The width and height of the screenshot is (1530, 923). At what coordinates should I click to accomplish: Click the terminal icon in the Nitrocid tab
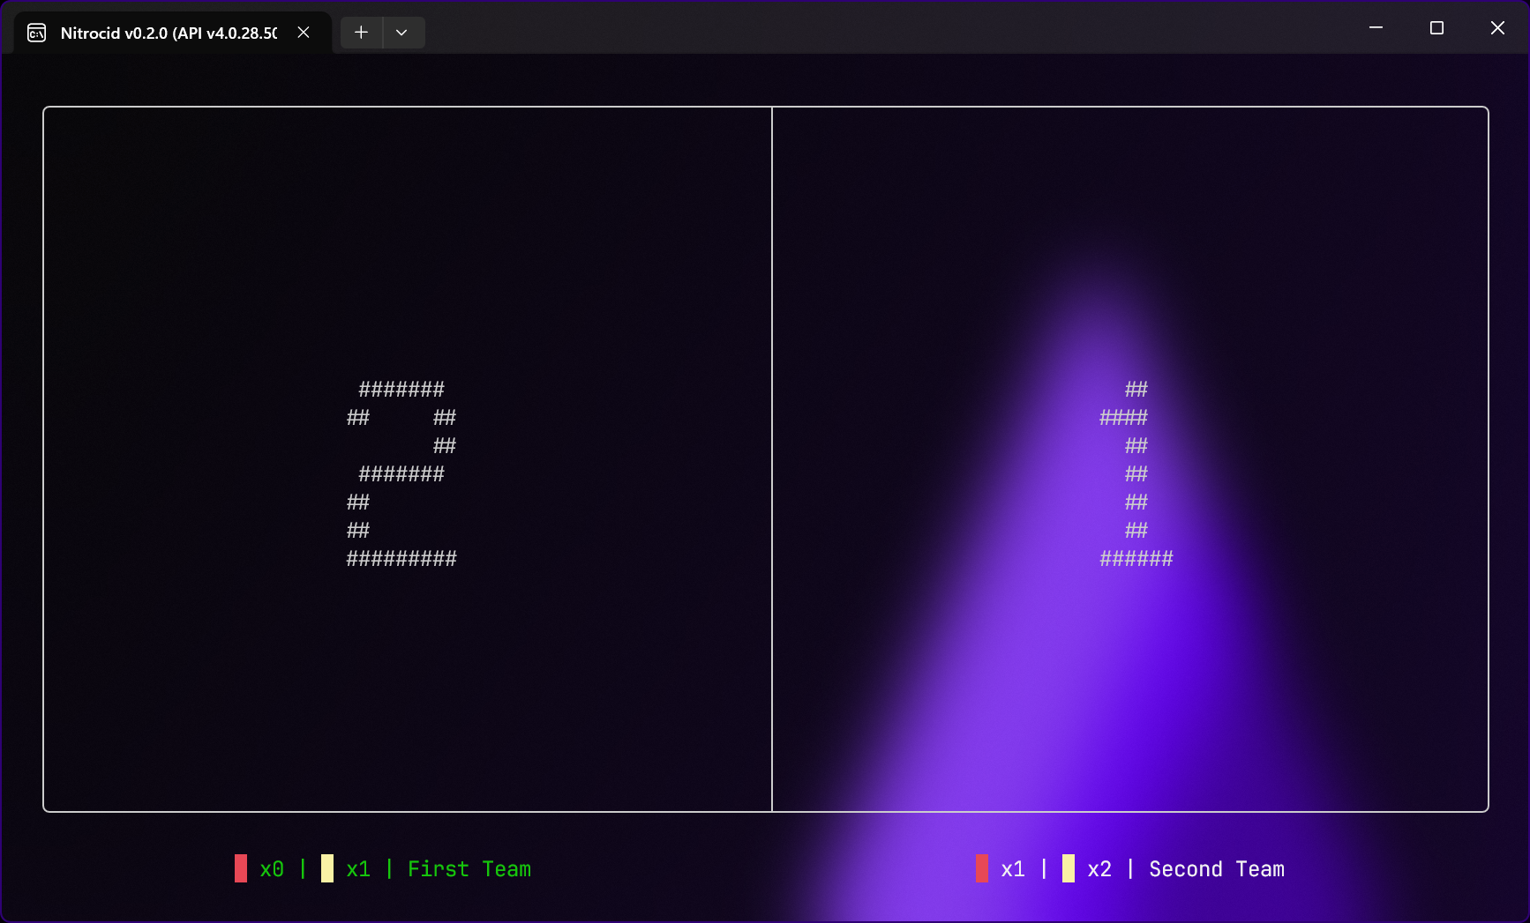(x=36, y=33)
